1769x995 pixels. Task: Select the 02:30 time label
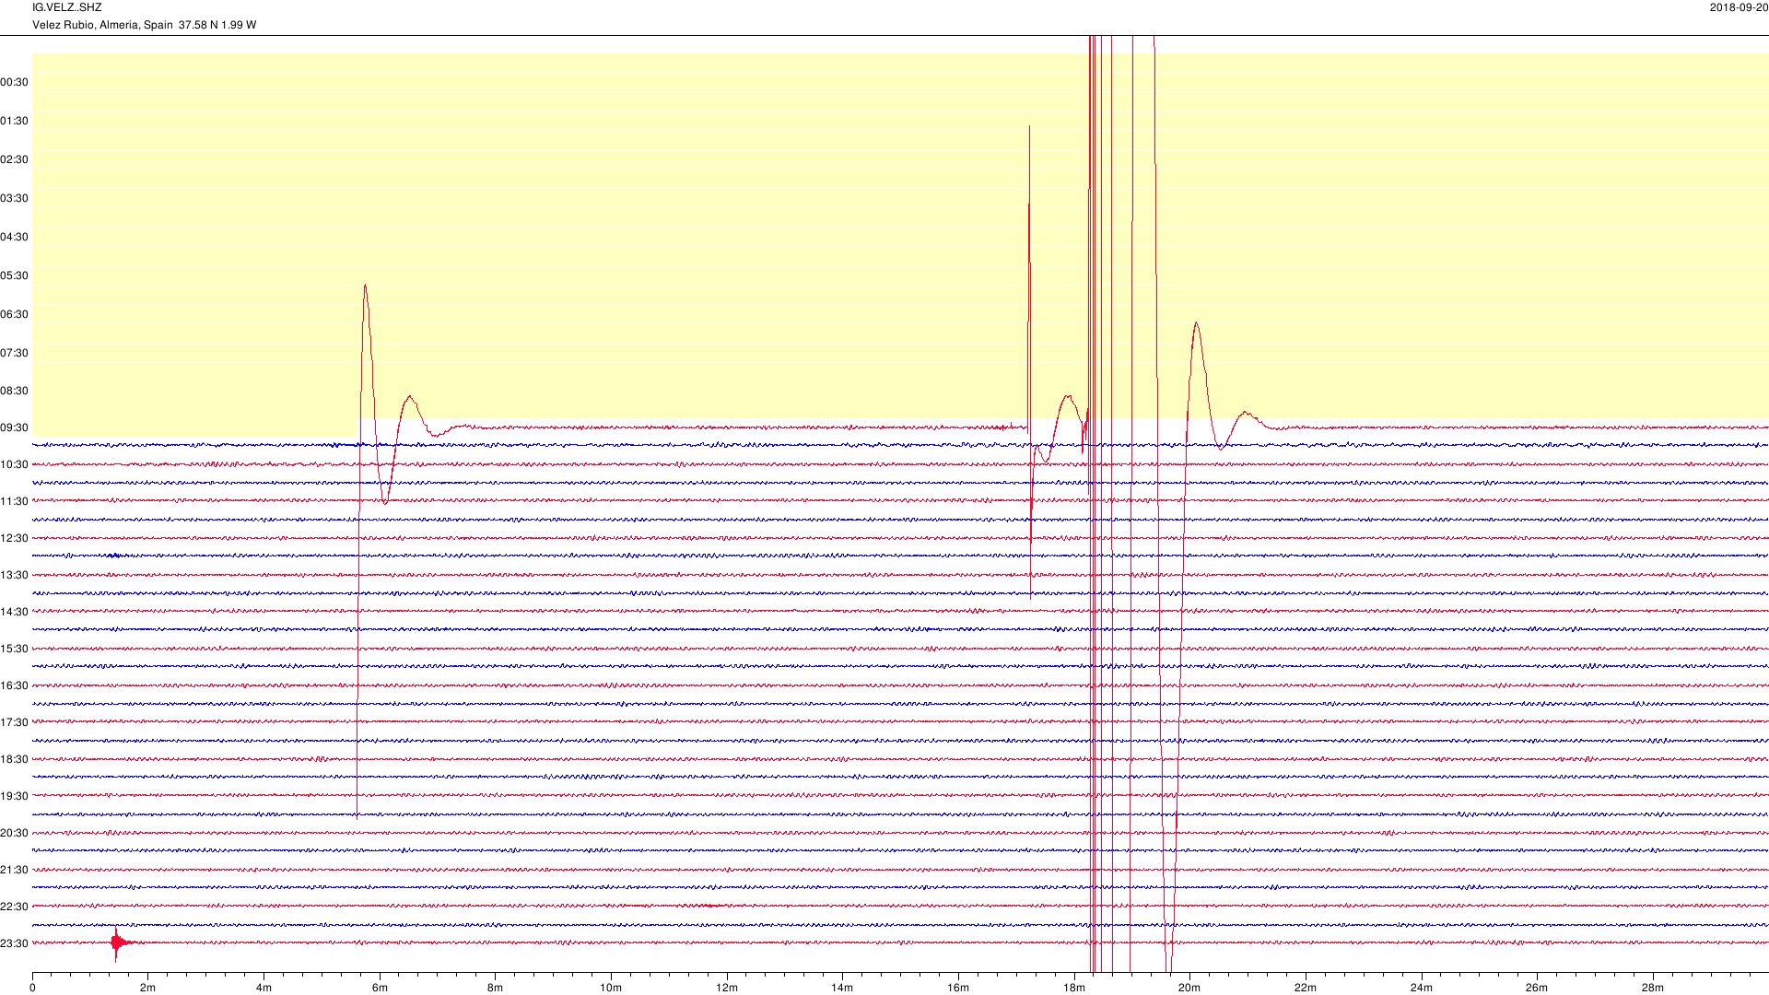tap(14, 159)
